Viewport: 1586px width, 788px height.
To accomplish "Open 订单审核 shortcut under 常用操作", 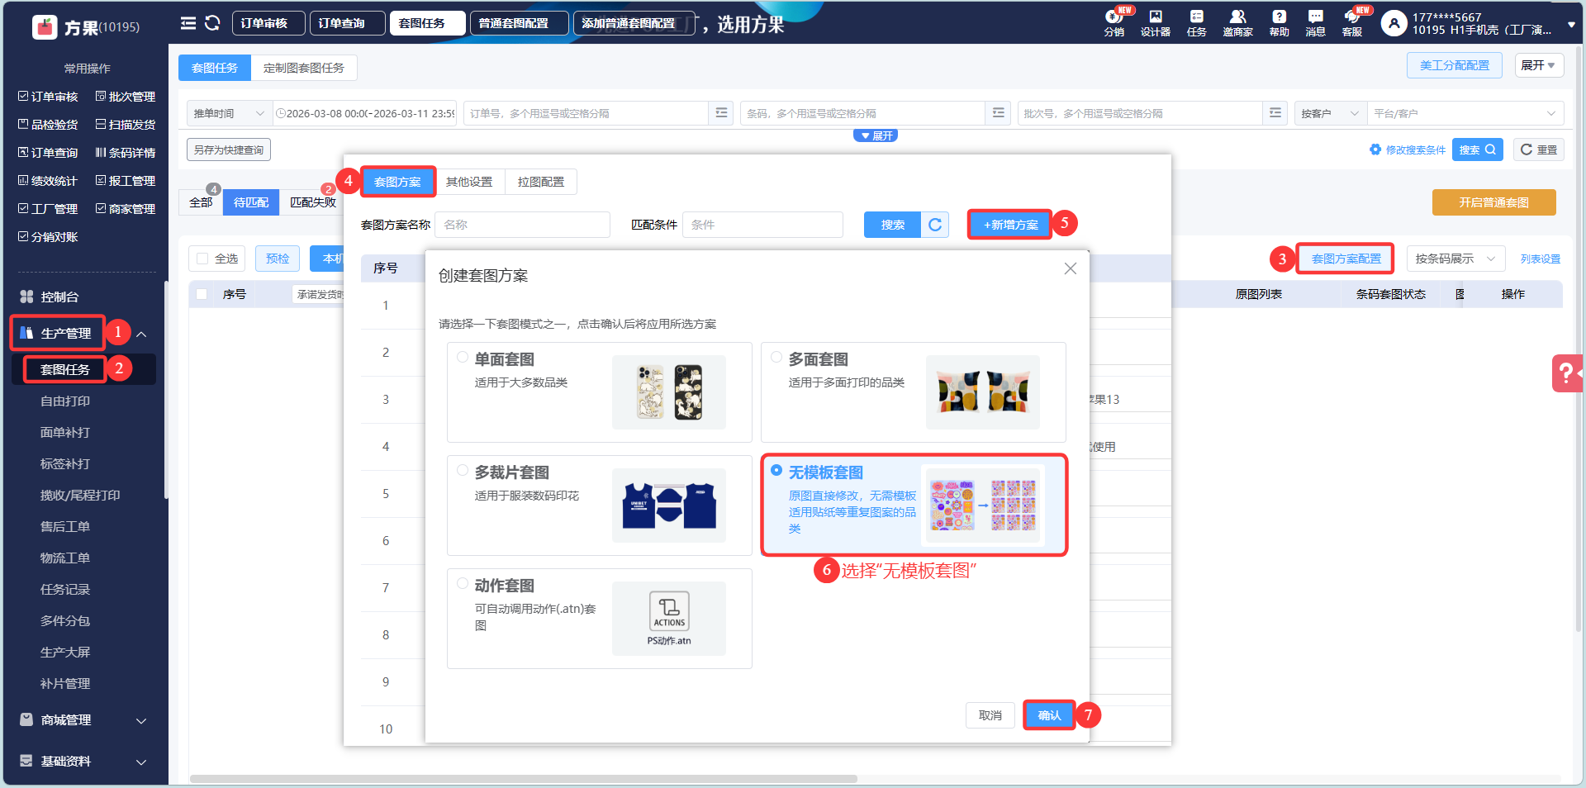I will click(48, 97).
